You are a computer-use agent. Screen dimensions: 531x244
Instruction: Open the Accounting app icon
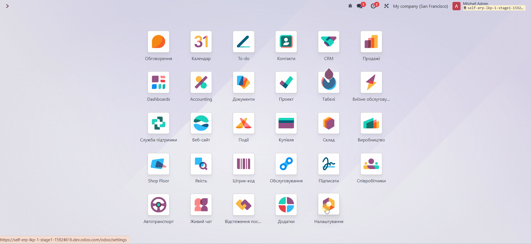click(201, 82)
